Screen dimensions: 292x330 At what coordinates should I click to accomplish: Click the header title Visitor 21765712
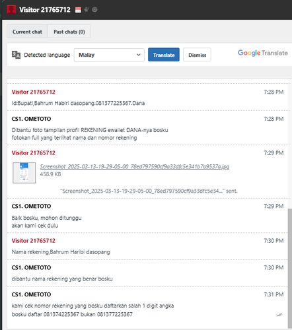(x=45, y=10)
